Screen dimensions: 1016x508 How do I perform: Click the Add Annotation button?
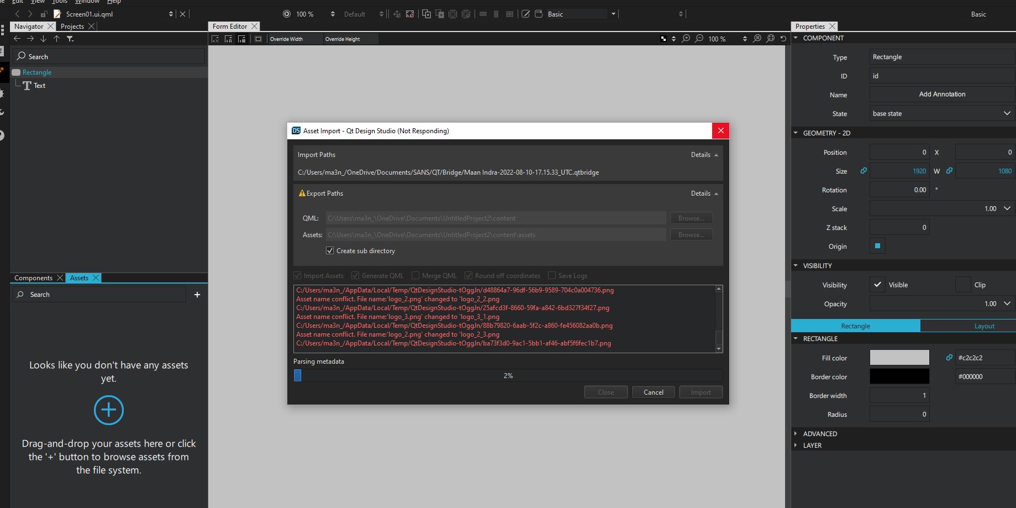click(942, 95)
